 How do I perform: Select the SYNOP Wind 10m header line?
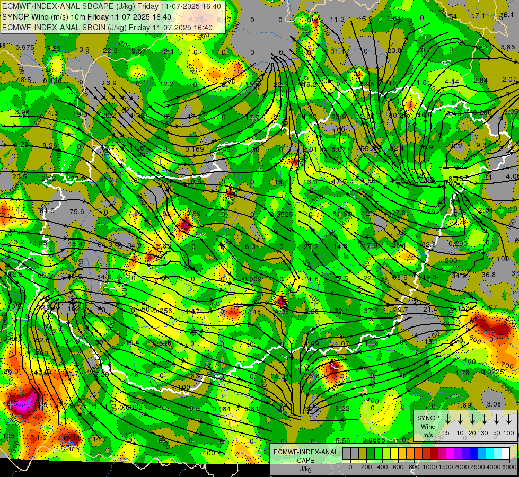click(x=87, y=17)
